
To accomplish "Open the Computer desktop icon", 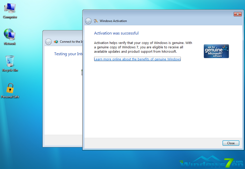I will (x=10, y=9).
